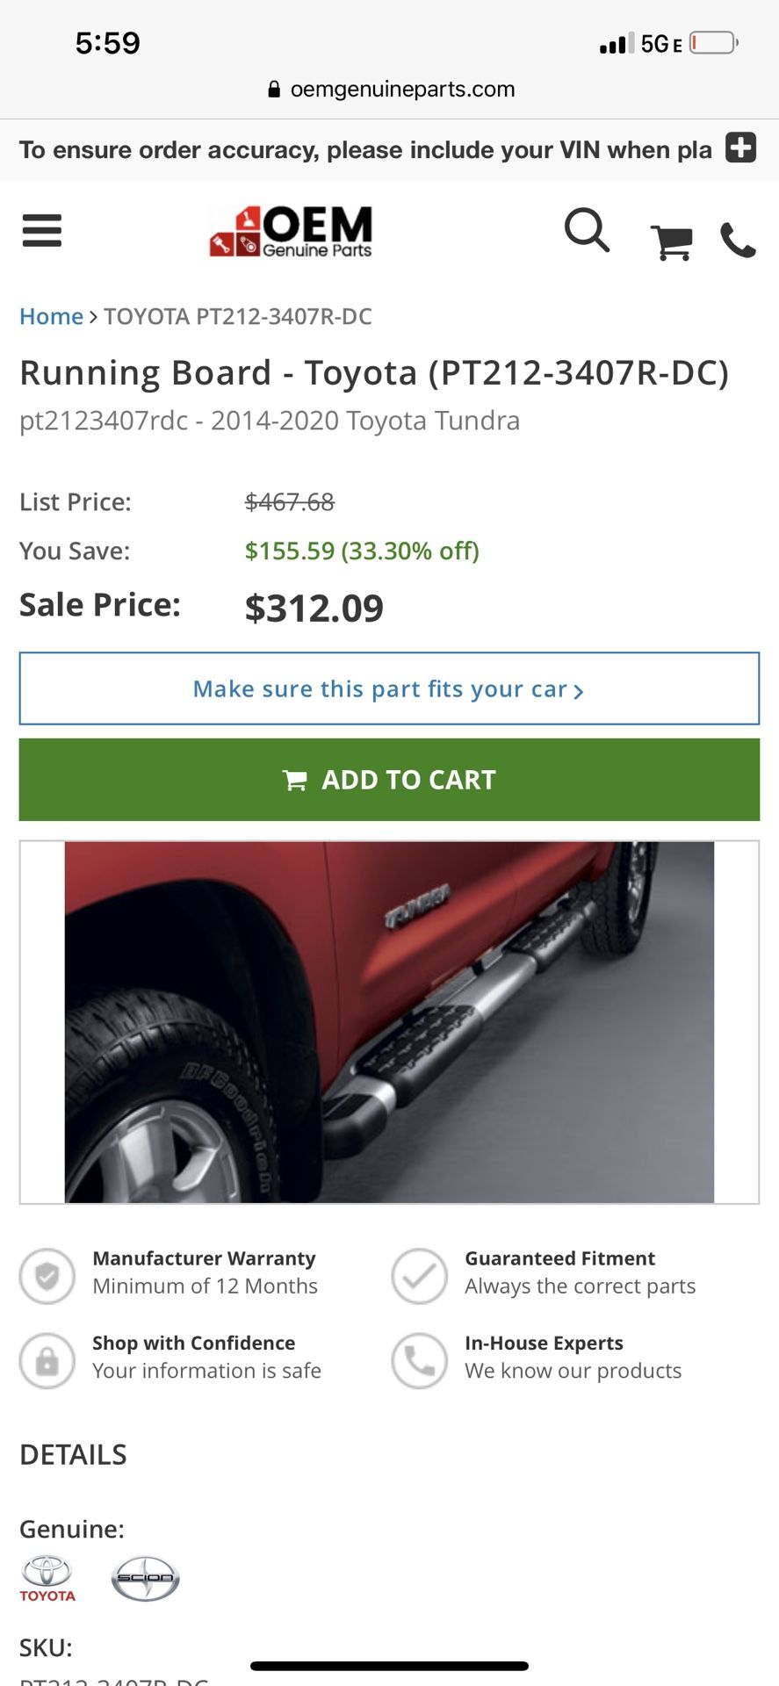Click the Add to Cart button
This screenshot has width=779, height=1686.
(389, 780)
